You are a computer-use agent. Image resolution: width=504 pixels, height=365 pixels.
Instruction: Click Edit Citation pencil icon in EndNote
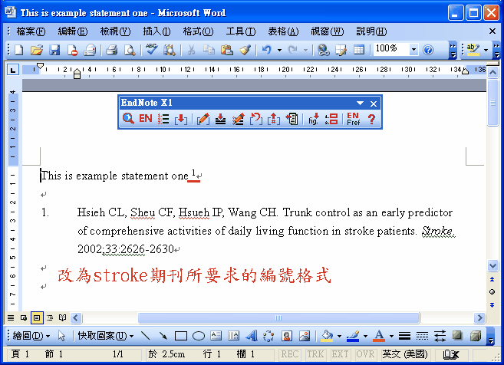pos(203,119)
